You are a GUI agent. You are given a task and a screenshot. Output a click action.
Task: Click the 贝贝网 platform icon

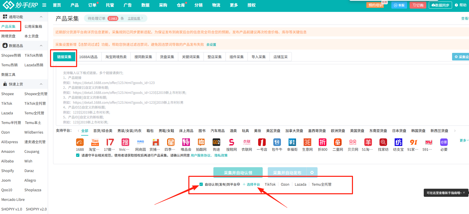tap(353, 142)
